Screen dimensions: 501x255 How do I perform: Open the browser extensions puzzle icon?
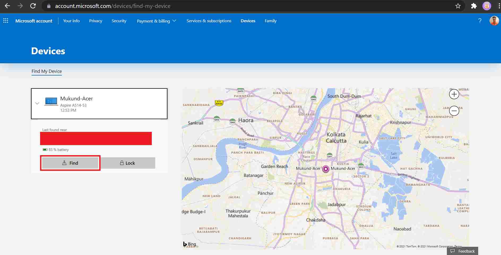point(474,6)
